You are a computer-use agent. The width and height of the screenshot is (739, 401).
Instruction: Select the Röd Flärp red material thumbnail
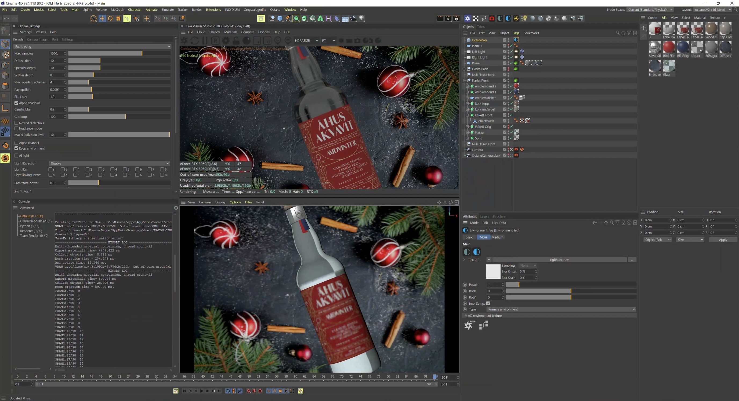click(x=669, y=47)
